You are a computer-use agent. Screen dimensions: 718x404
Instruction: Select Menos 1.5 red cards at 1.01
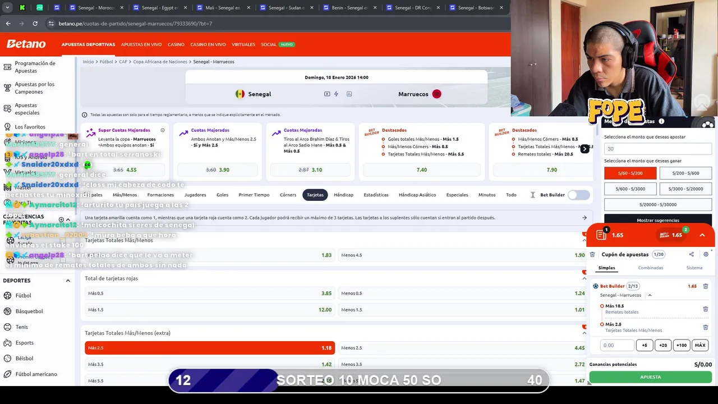tap(463, 309)
